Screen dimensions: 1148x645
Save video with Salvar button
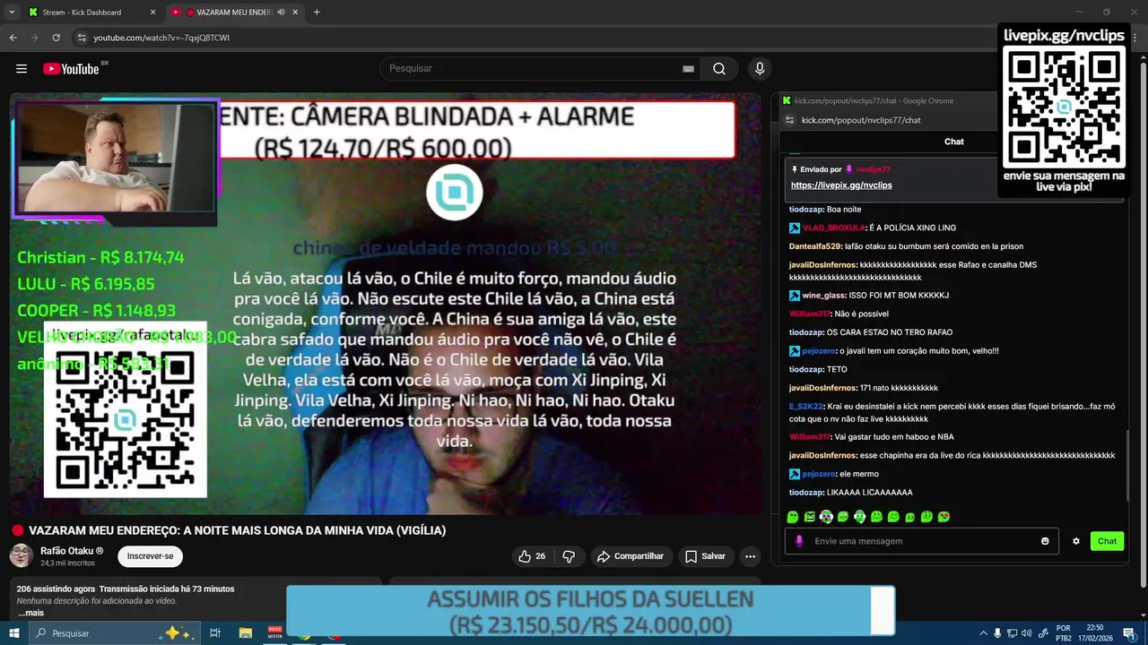pyautogui.click(x=705, y=556)
